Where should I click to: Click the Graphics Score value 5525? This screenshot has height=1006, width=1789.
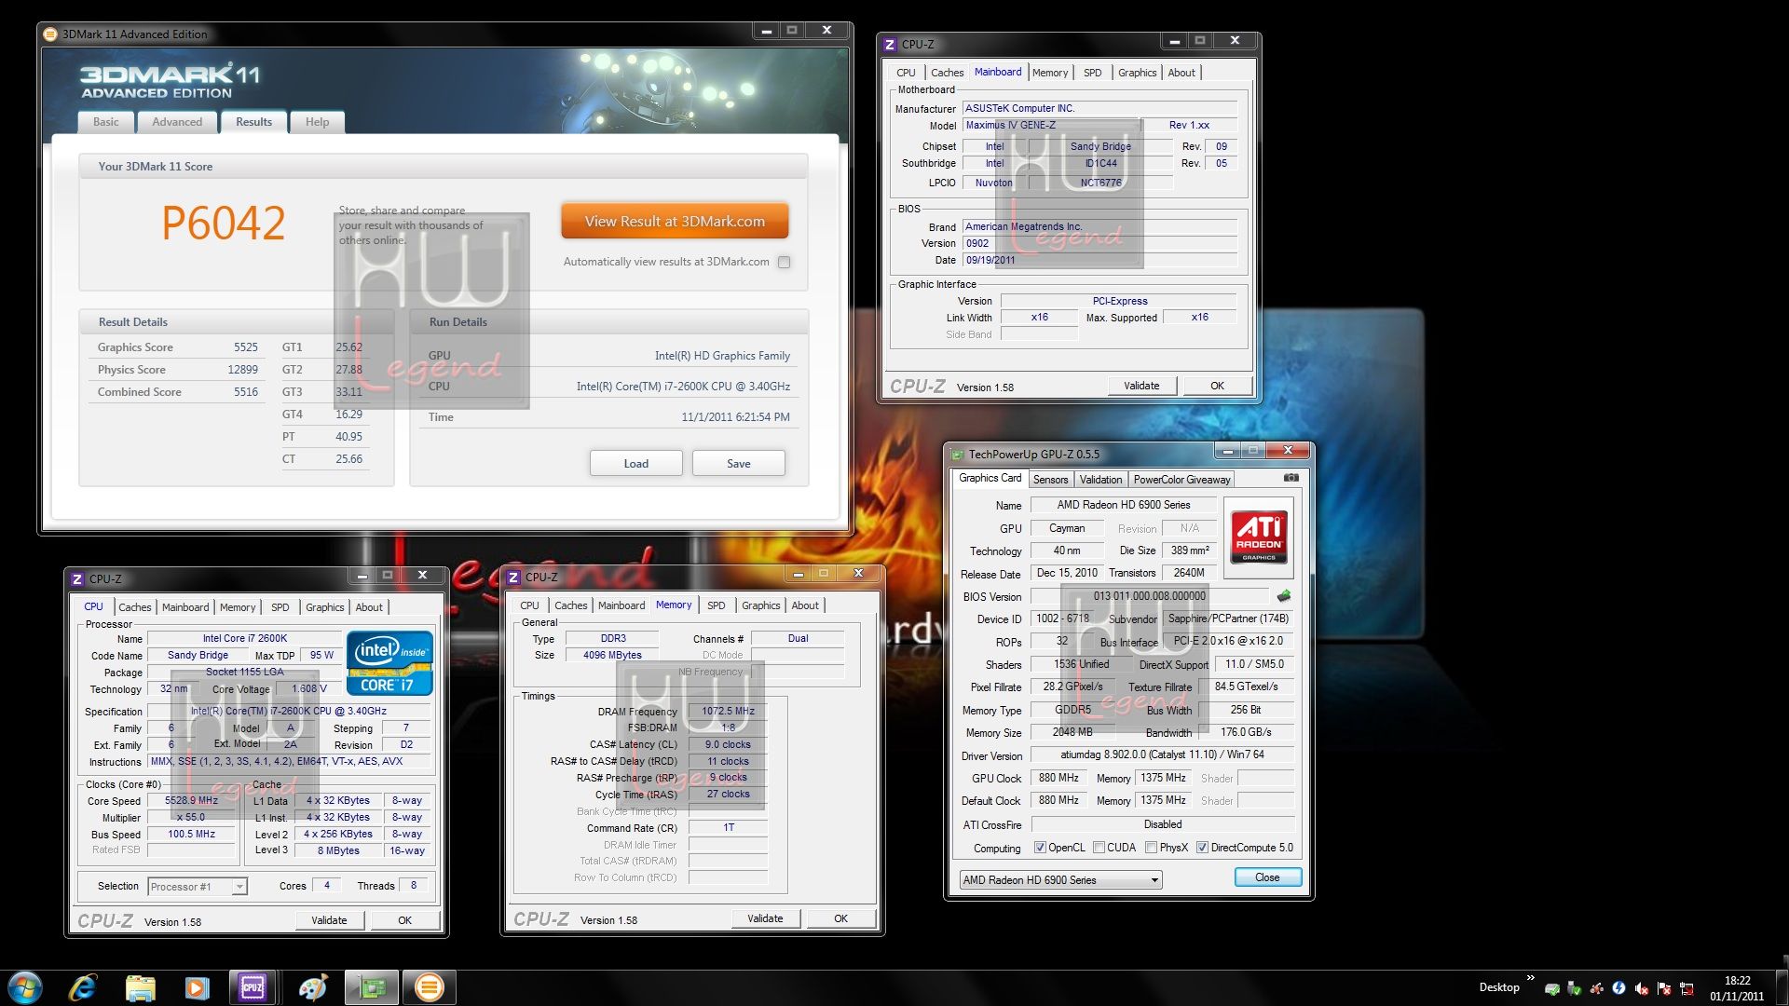(245, 347)
